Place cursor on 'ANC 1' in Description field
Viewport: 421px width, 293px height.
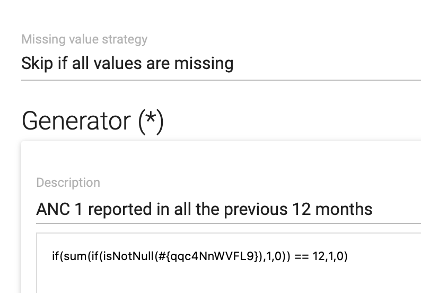pyautogui.click(x=59, y=210)
